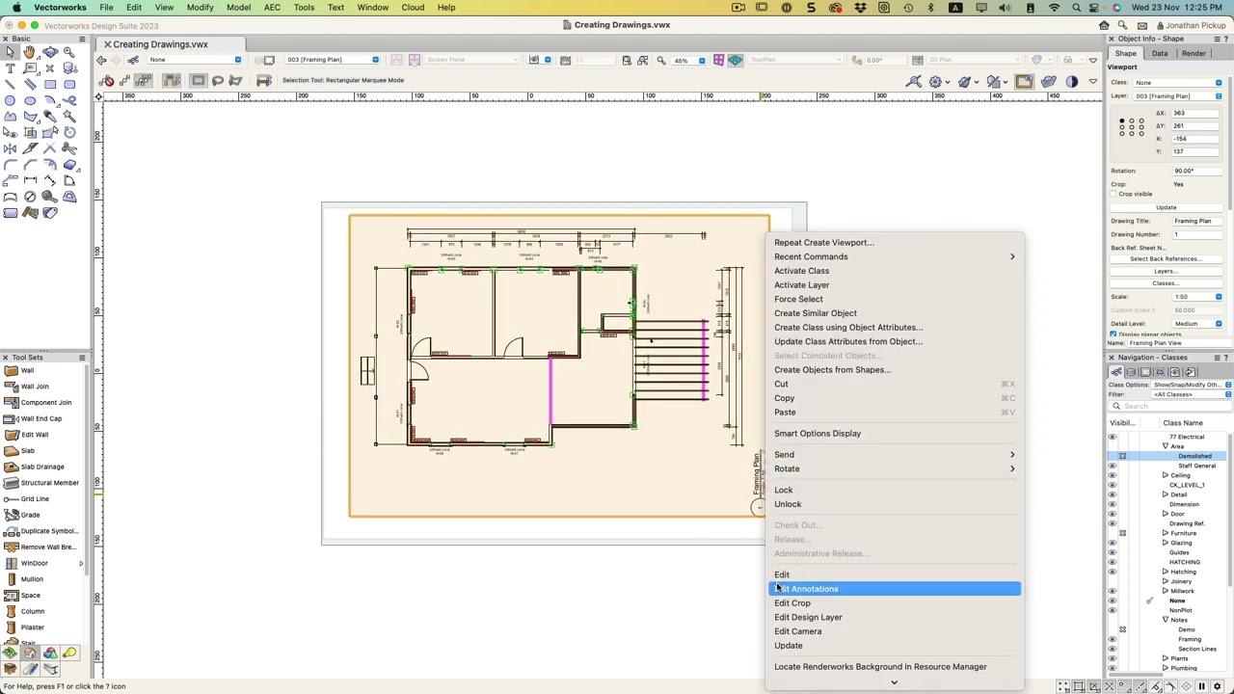Click the Rotation value field
Image resolution: width=1234 pixels, height=694 pixels.
point(1195,171)
